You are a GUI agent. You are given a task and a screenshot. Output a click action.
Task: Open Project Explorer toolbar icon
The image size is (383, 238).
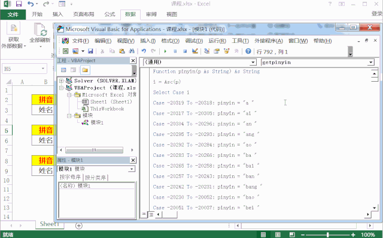coord(206,51)
